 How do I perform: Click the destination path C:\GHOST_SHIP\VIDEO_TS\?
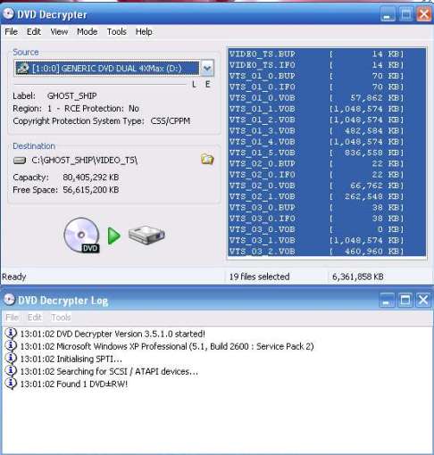tap(85, 161)
